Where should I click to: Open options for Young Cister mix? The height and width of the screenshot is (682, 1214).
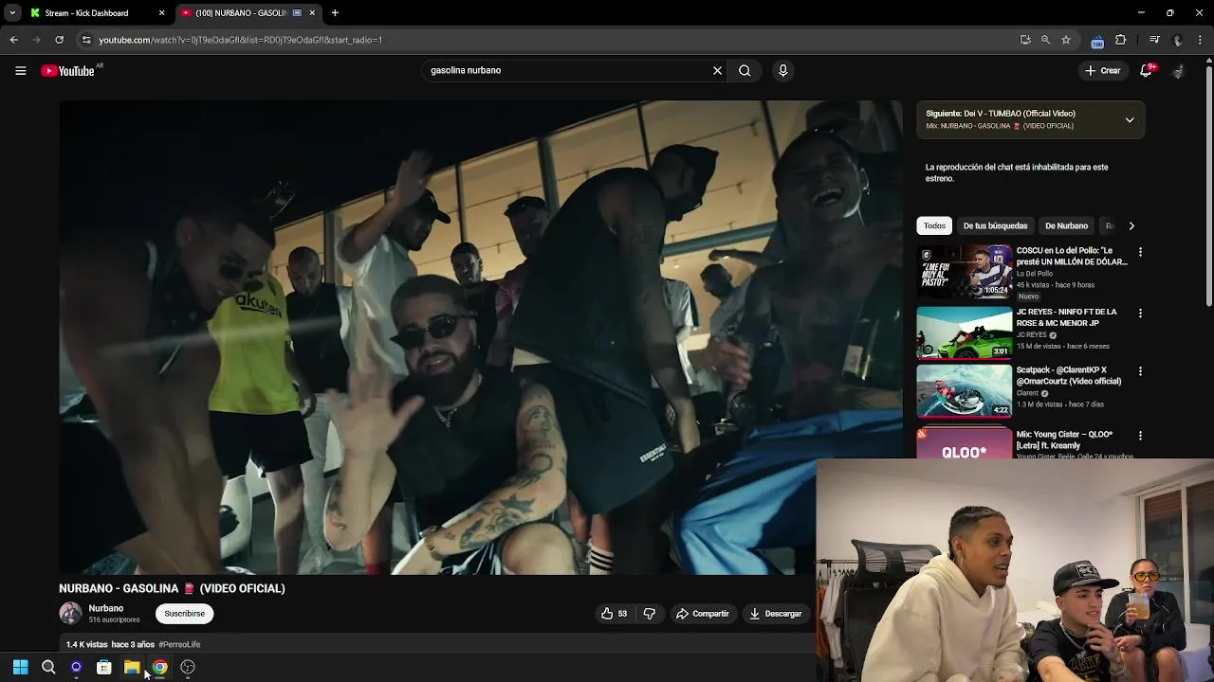click(x=1140, y=436)
